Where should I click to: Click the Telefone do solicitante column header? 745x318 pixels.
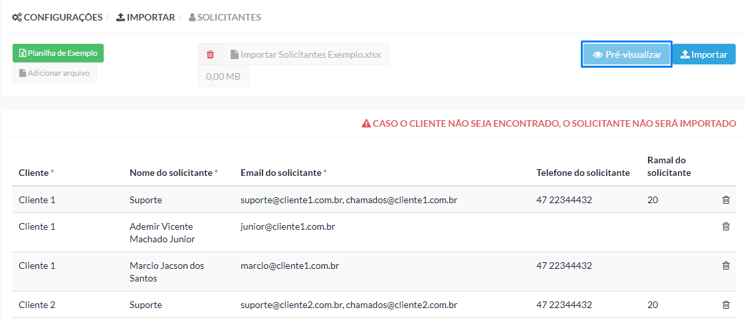(583, 173)
